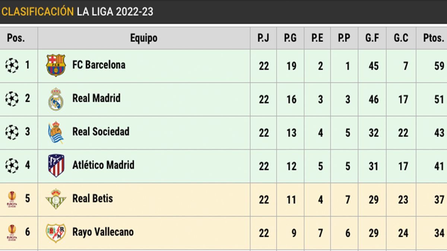Click the FC Barcelona club crest
Screen dimensions: 447x251
[56, 65]
